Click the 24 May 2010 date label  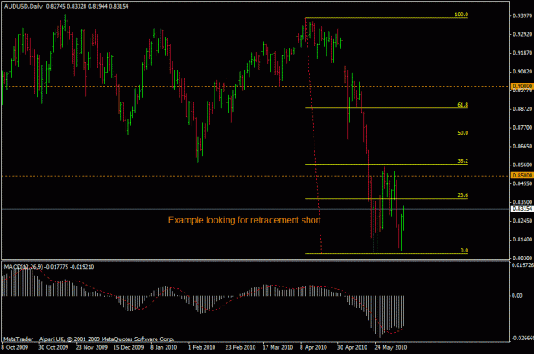(390, 347)
